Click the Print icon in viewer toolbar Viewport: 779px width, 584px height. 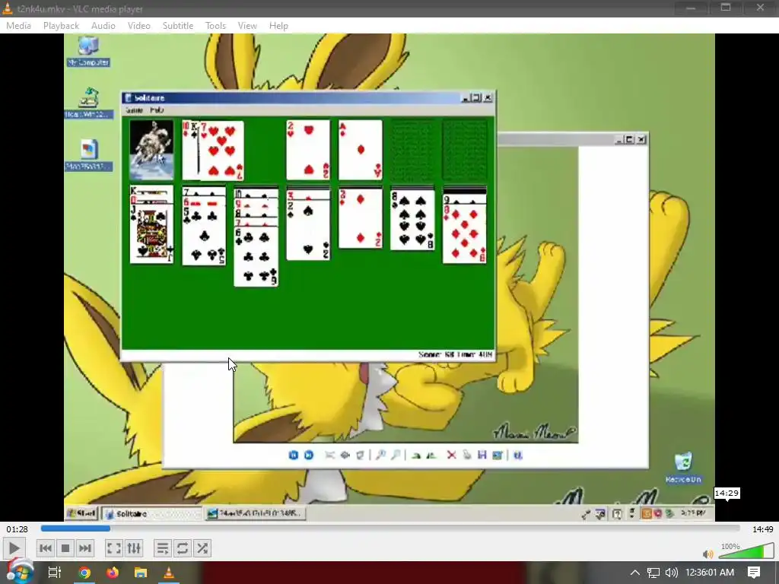(466, 455)
